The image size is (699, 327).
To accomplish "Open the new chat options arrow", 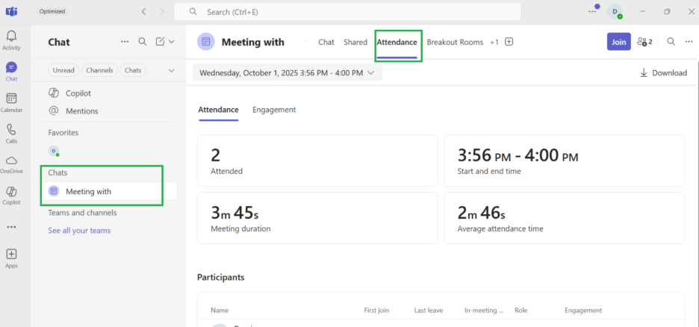I will pyautogui.click(x=171, y=42).
